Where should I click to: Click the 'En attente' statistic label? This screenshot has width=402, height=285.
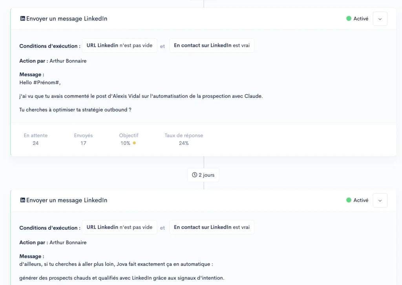[x=36, y=135]
